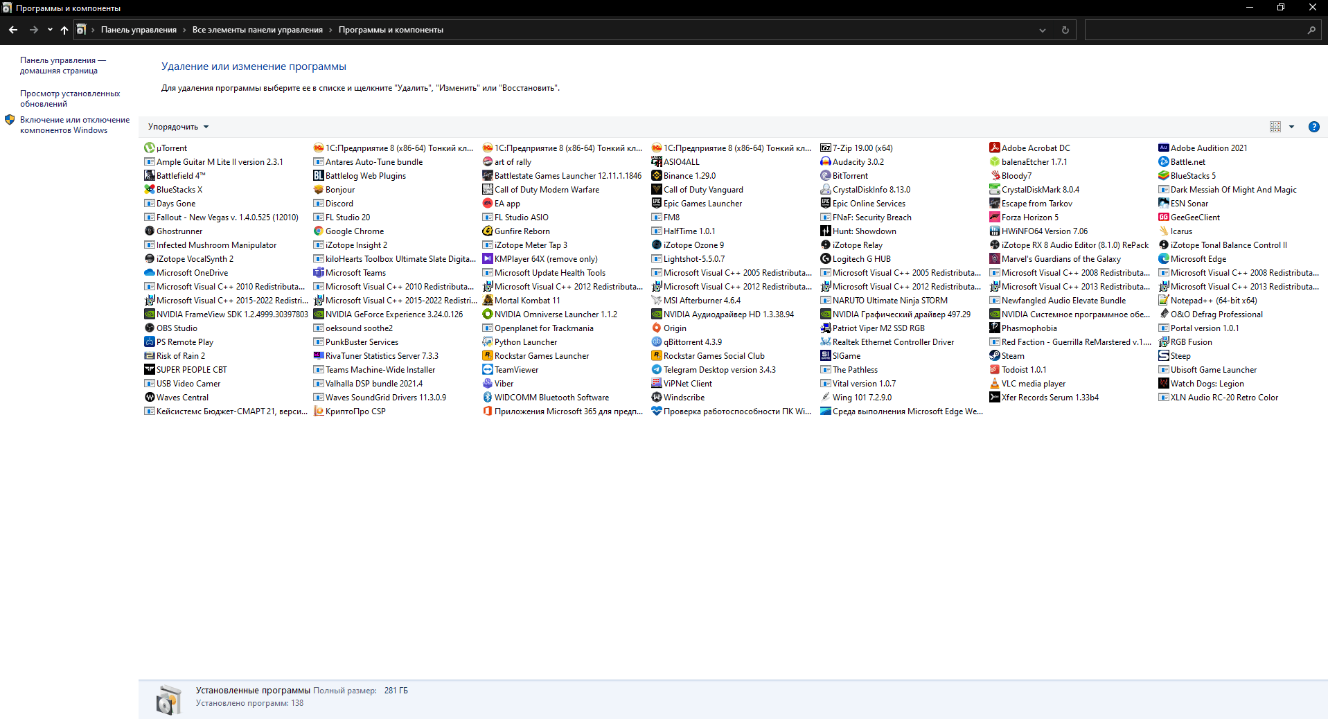Select Hunt: Showdown entry
Viewport: 1328px width, 719px height.
(x=858, y=231)
